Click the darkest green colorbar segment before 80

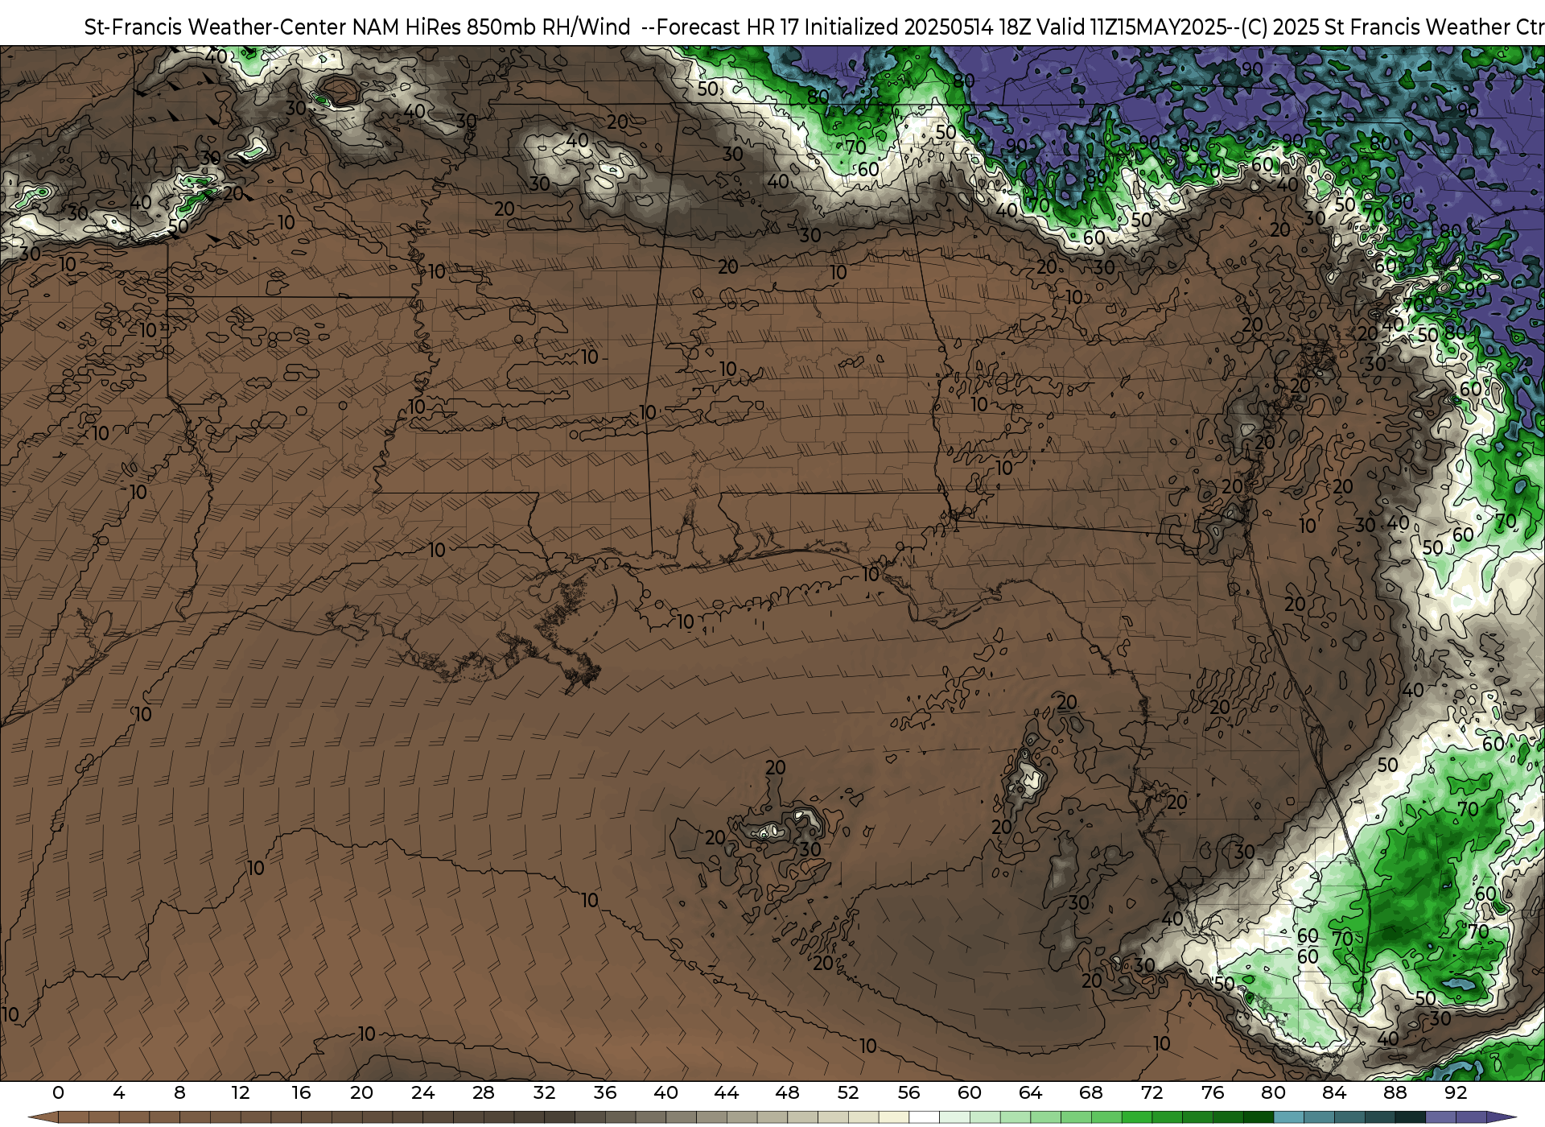pos(1259,1117)
